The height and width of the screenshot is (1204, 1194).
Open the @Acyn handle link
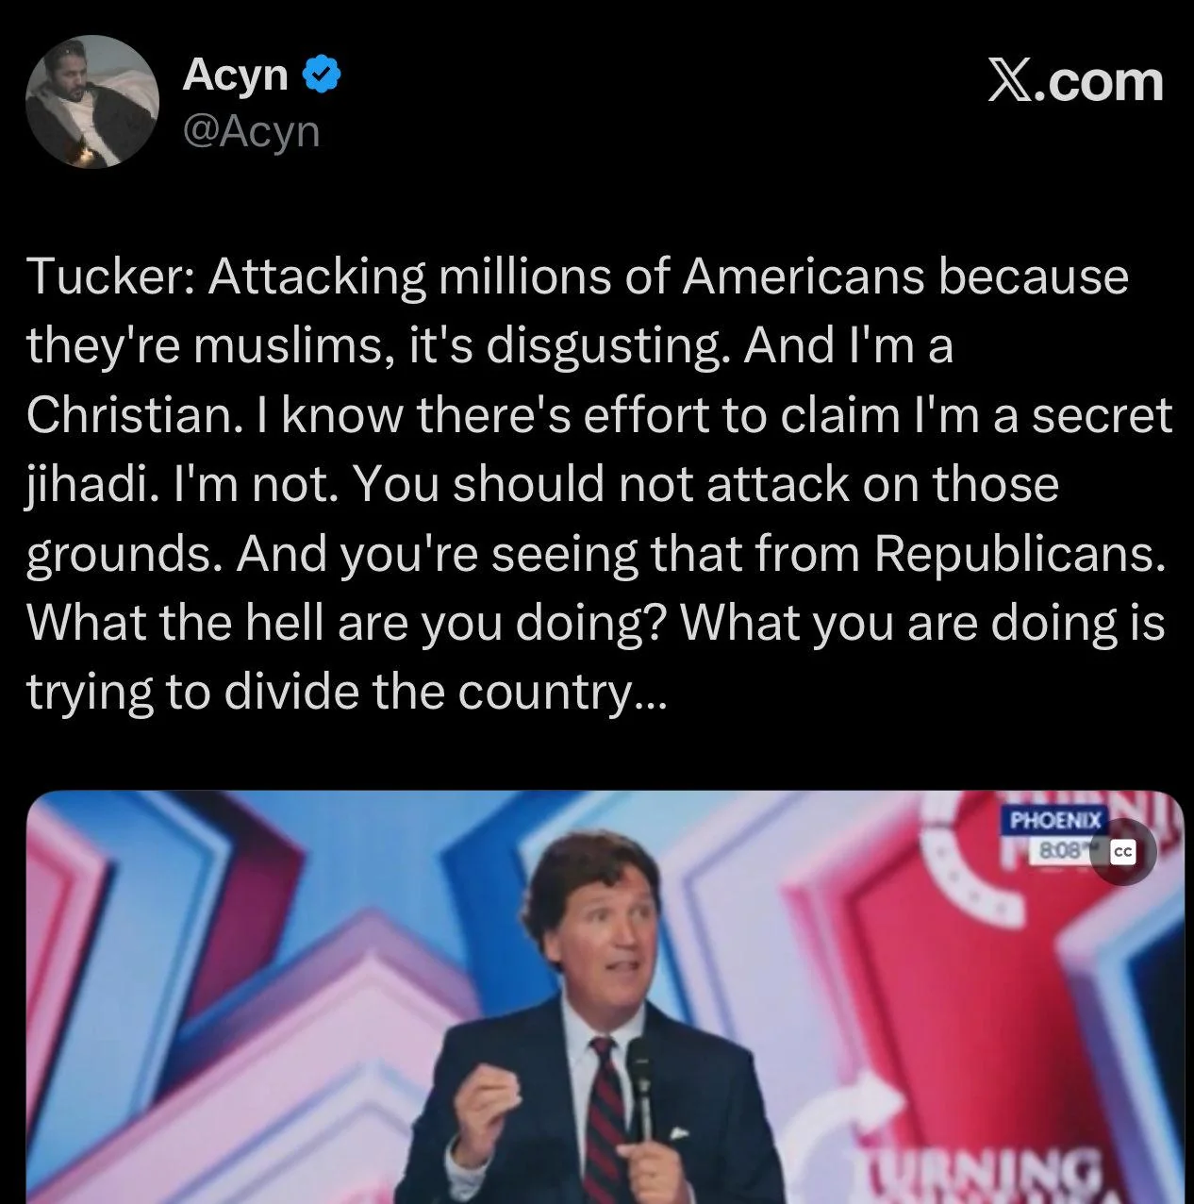point(251,131)
